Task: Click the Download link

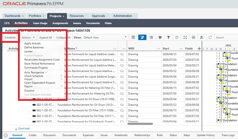Action: (x=24, y=128)
